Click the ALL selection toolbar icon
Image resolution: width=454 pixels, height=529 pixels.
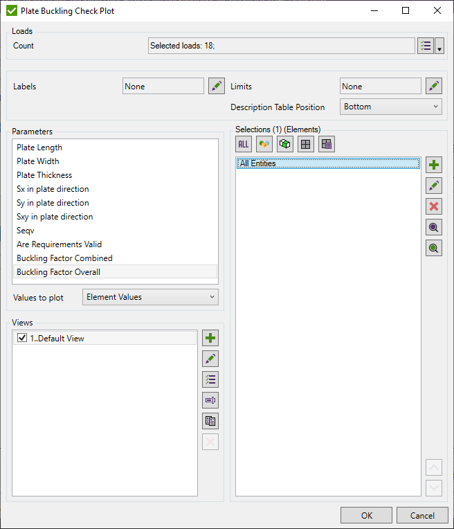pyautogui.click(x=243, y=144)
